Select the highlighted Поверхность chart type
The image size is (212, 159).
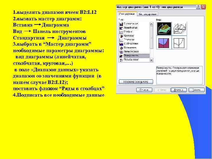(x=134, y=56)
